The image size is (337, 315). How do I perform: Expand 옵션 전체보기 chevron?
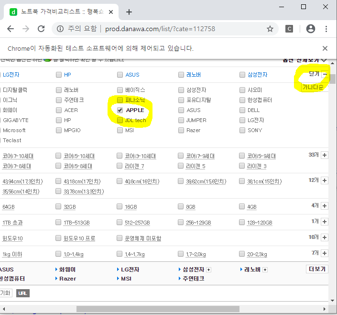click(x=324, y=60)
